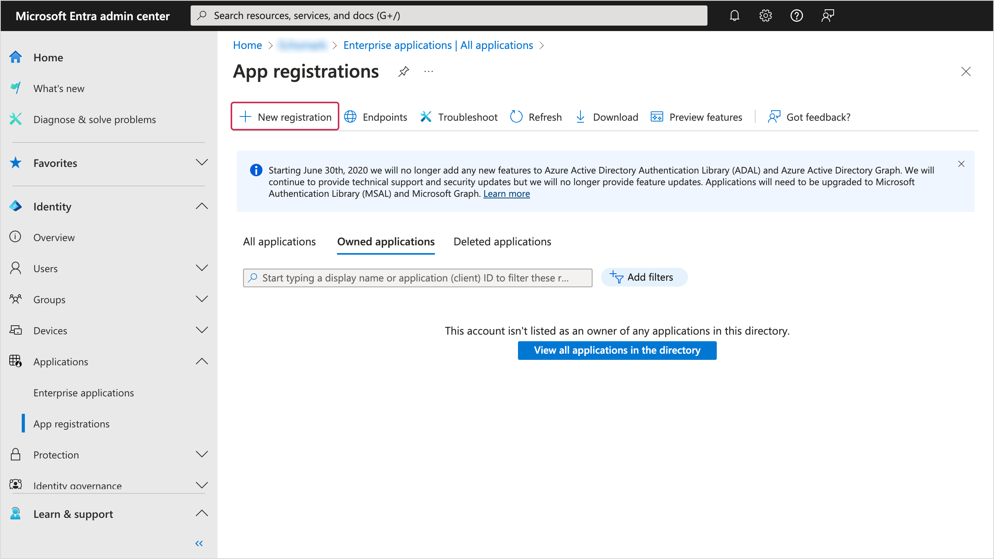Click the Refresh circular arrow icon
The width and height of the screenshot is (994, 559).
point(516,116)
